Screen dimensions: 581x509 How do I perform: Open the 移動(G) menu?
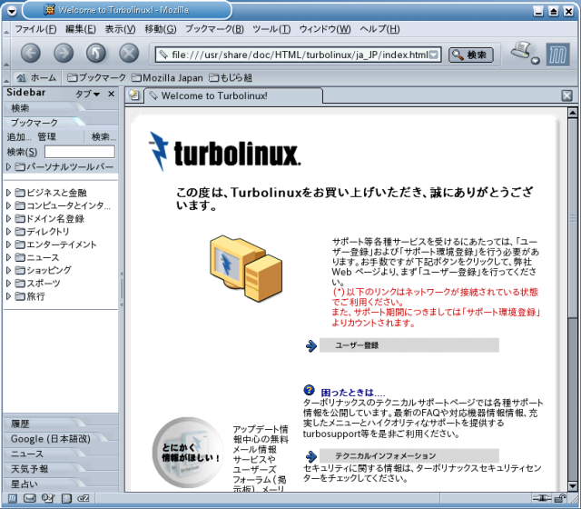161,29
